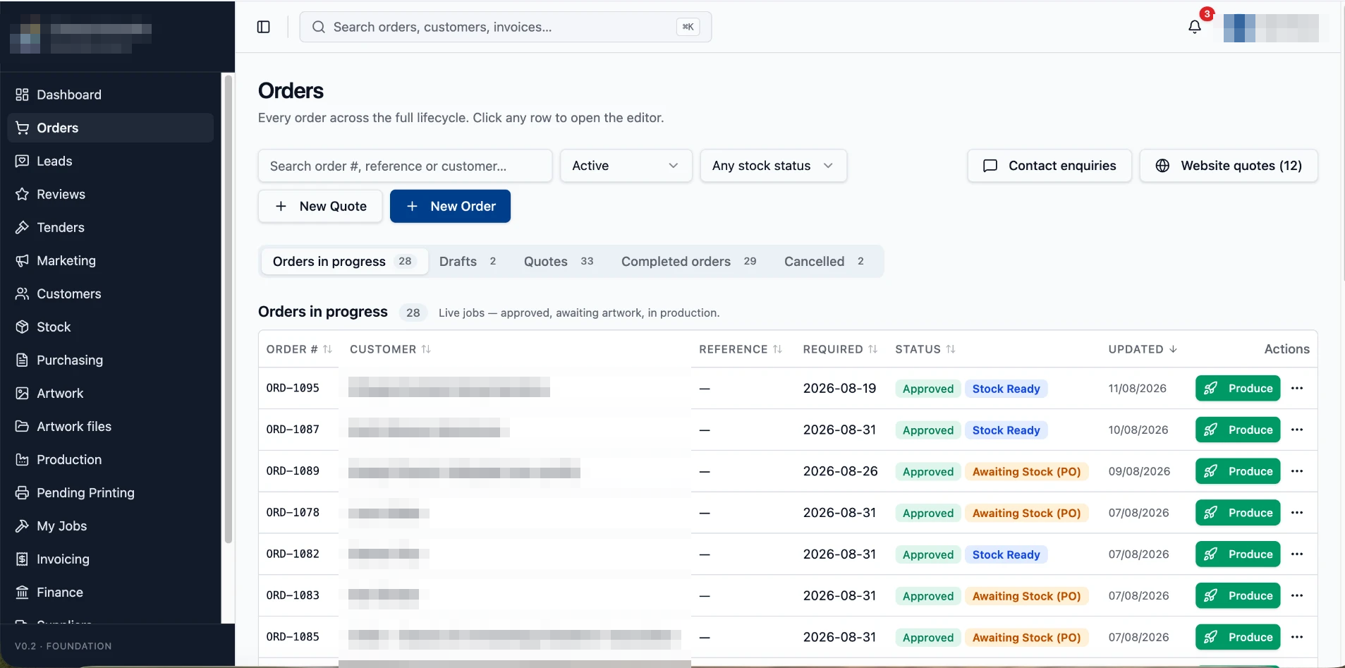
Task: Go to Leads in sidebar
Action: click(x=110, y=161)
